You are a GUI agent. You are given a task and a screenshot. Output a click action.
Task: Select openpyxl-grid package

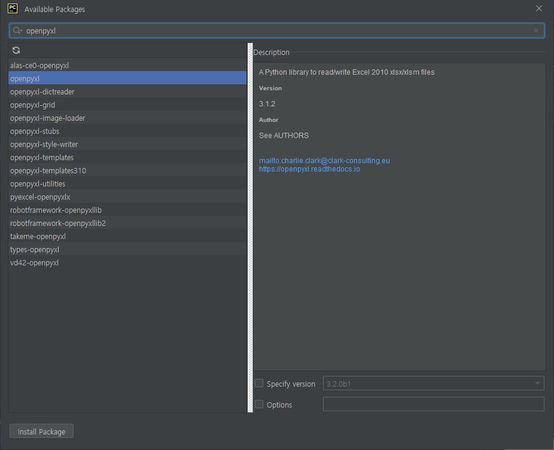click(127, 105)
